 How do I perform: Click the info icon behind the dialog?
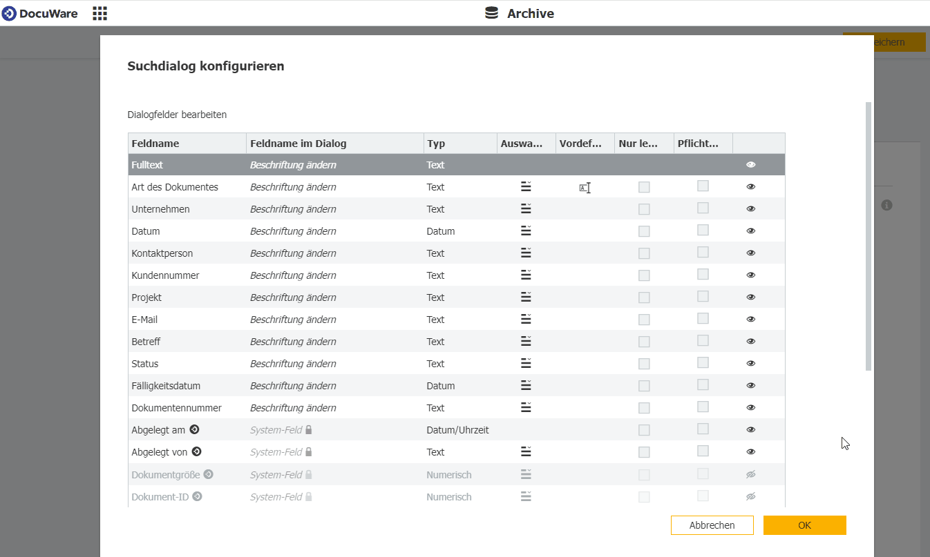click(x=886, y=205)
